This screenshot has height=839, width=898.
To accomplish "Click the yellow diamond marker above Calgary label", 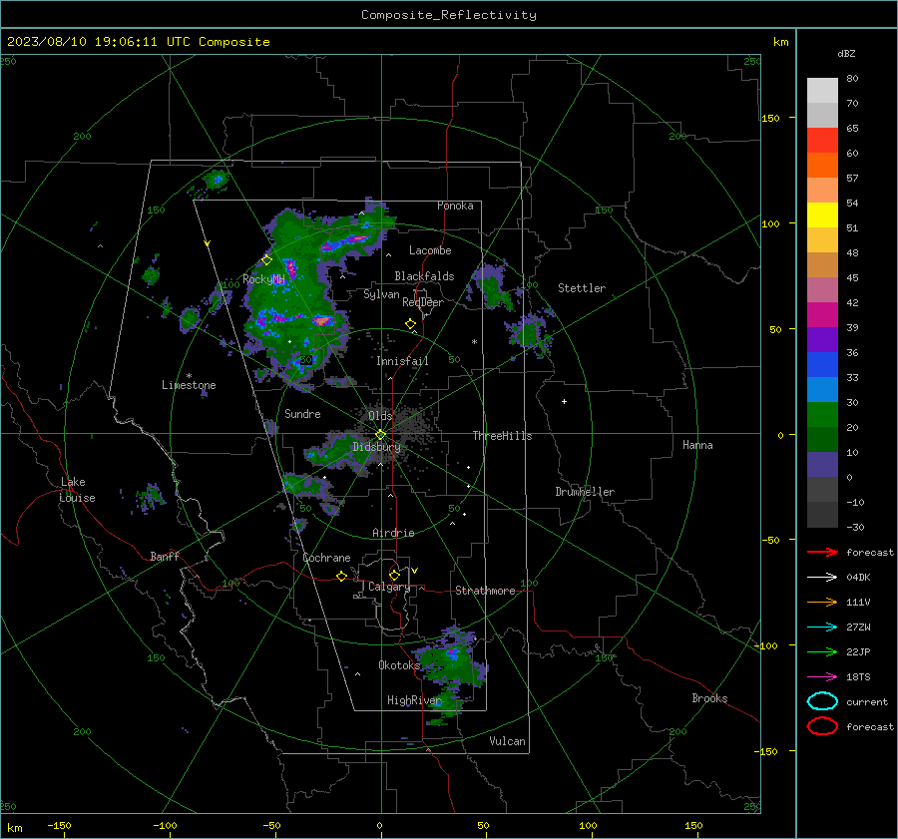I will coord(394,575).
